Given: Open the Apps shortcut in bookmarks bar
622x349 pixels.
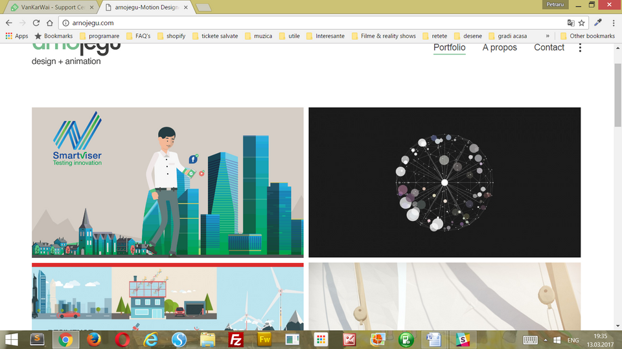Looking at the screenshot, I should pos(17,36).
